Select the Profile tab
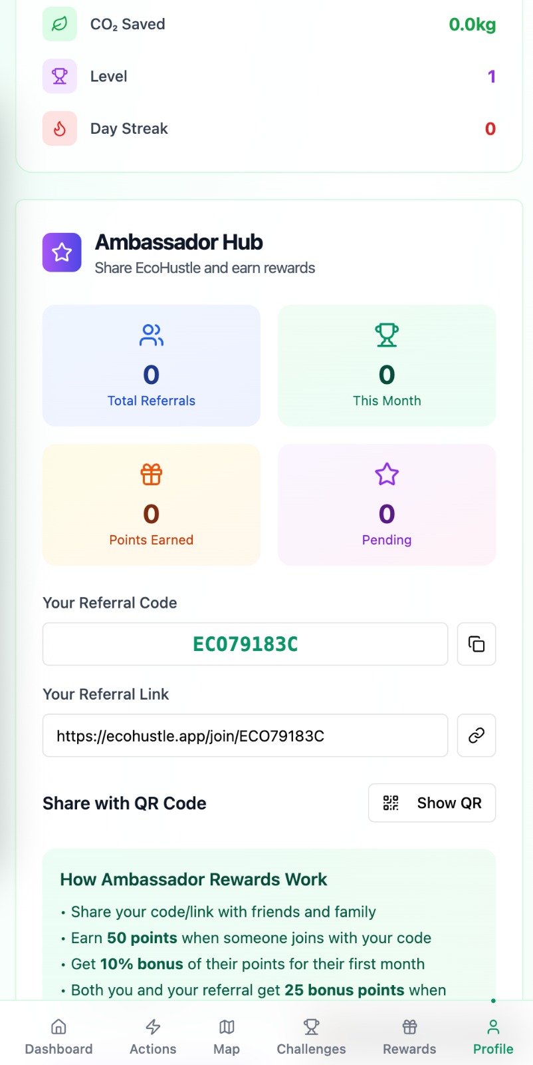533x1065 pixels. pos(493,1036)
